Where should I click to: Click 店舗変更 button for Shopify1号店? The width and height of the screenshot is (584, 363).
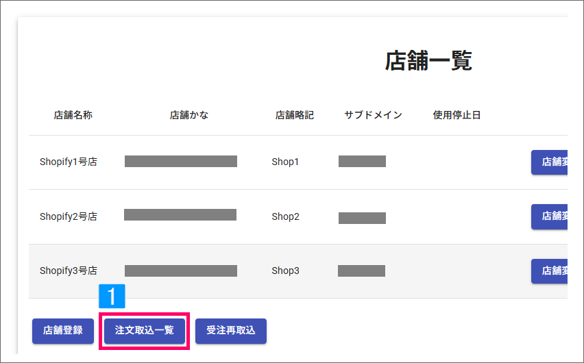click(x=549, y=162)
